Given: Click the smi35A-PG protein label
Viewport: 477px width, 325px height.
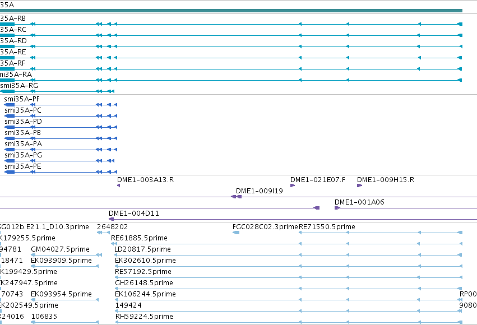Looking at the screenshot, I should 23,155.
